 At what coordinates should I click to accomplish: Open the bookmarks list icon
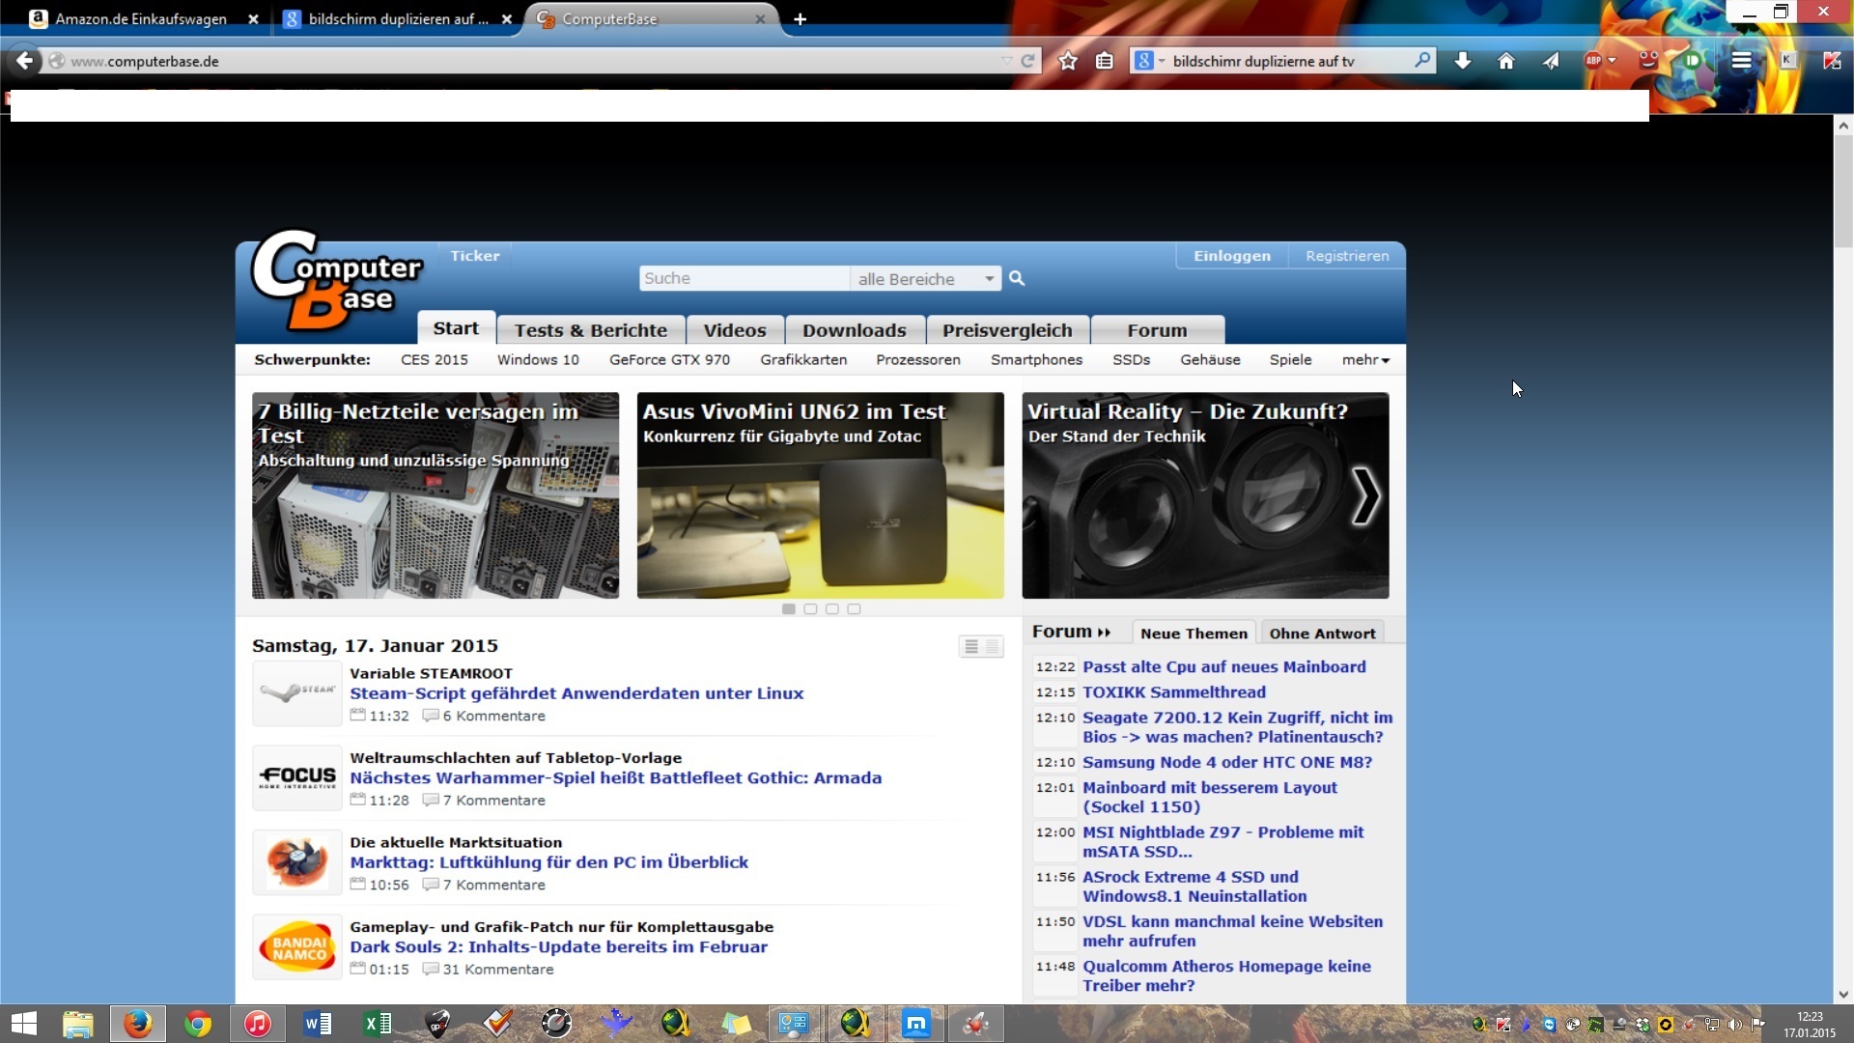(1105, 61)
